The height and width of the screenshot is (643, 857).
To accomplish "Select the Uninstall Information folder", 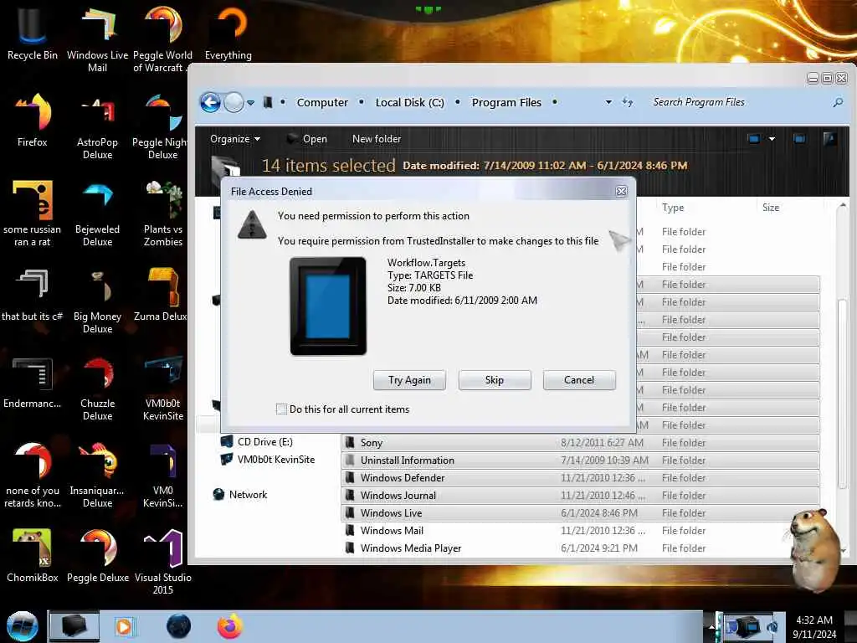I will (580, 460).
